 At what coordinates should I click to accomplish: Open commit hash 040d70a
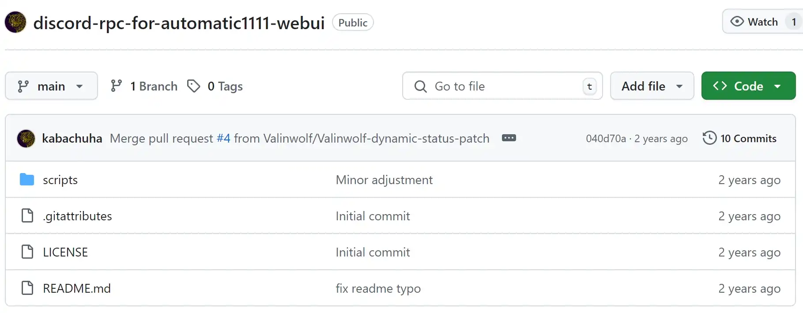[606, 139]
